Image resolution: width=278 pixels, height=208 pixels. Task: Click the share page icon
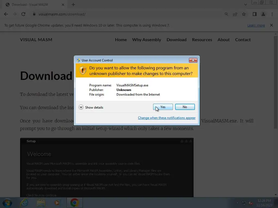235,14
